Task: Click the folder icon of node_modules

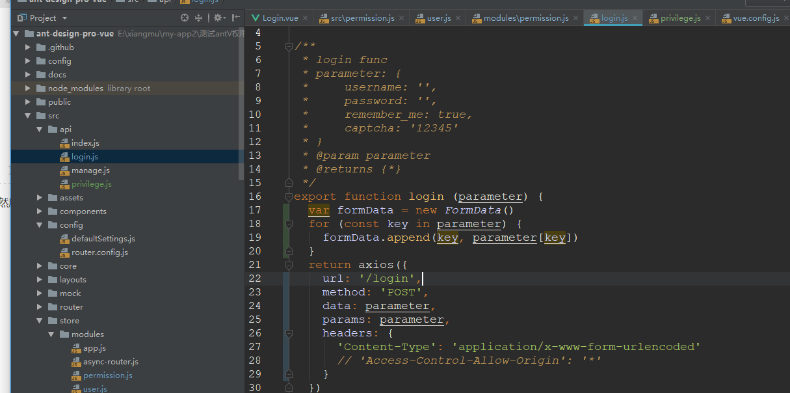Action: click(x=41, y=88)
